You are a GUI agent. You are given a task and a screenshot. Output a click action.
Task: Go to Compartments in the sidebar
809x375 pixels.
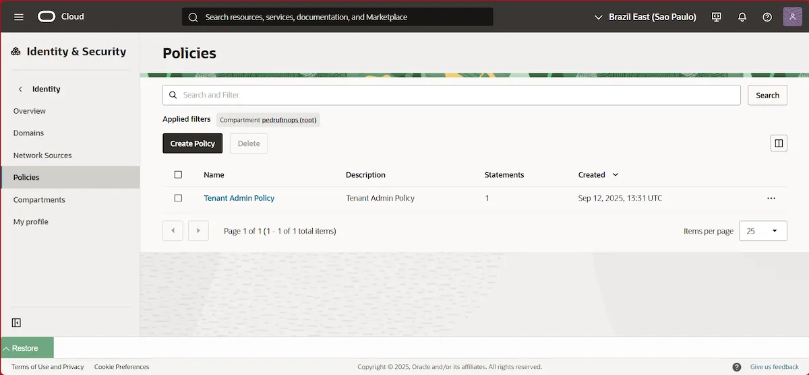click(39, 200)
